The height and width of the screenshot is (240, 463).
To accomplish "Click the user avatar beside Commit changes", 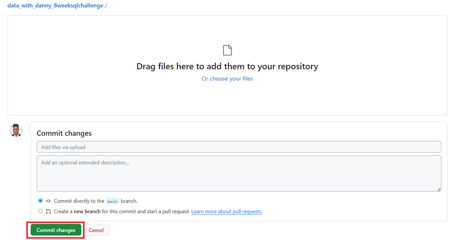I will pos(16,130).
